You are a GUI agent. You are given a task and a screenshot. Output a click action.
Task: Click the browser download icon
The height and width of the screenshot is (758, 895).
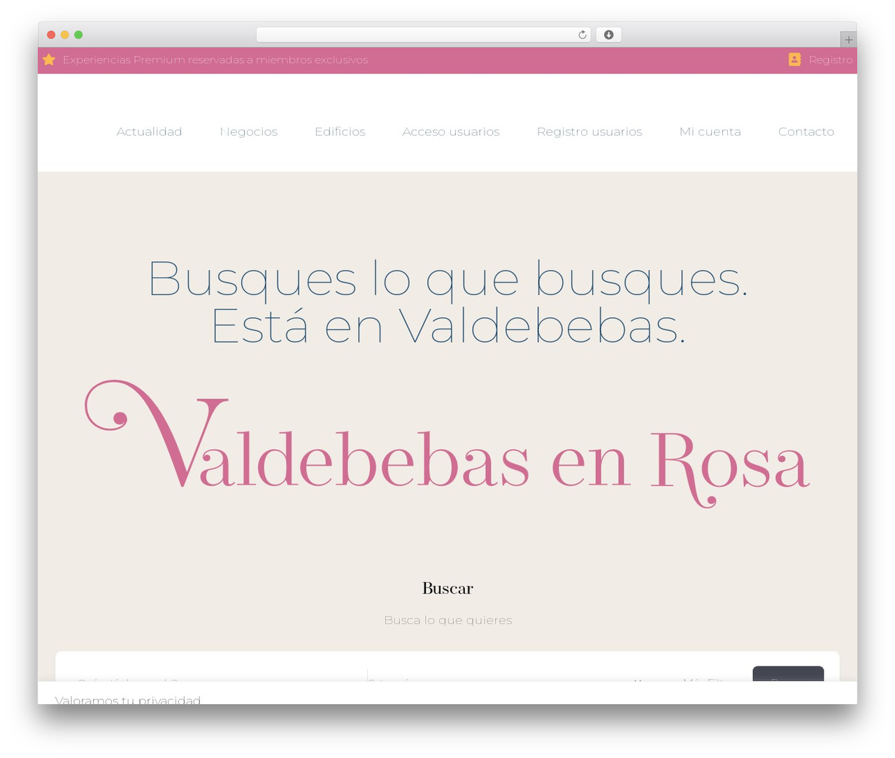pyautogui.click(x=608, y=35)
